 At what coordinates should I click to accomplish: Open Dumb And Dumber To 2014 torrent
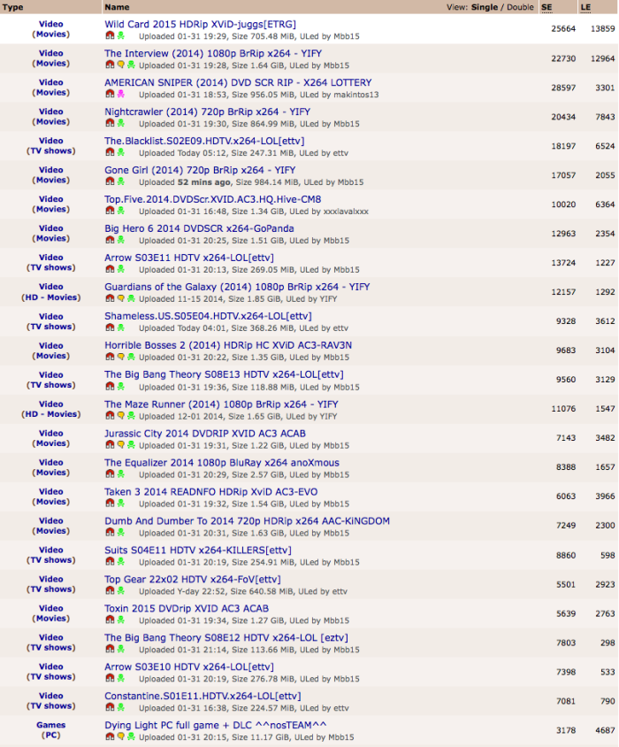(247, 520)
